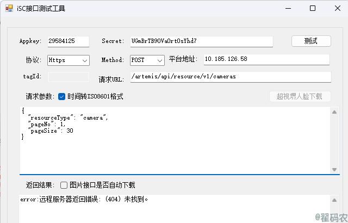Focus the Appkey input field
Image resolution: width=348 pixels, height=223 pixels.
coord(69,41)
